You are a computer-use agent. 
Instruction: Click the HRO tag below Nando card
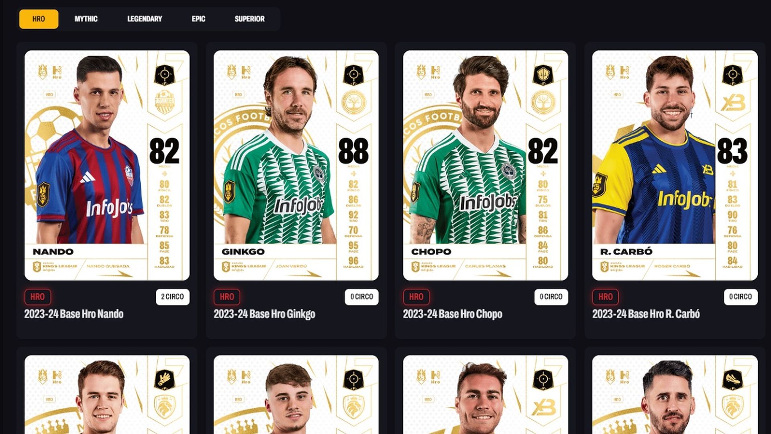(x=38, y=297)
